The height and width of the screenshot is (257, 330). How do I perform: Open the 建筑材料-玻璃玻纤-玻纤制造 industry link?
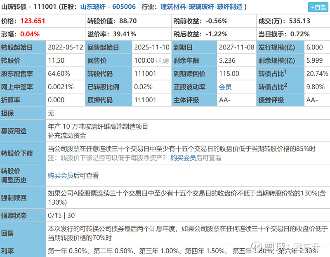[x=201, y=7]
